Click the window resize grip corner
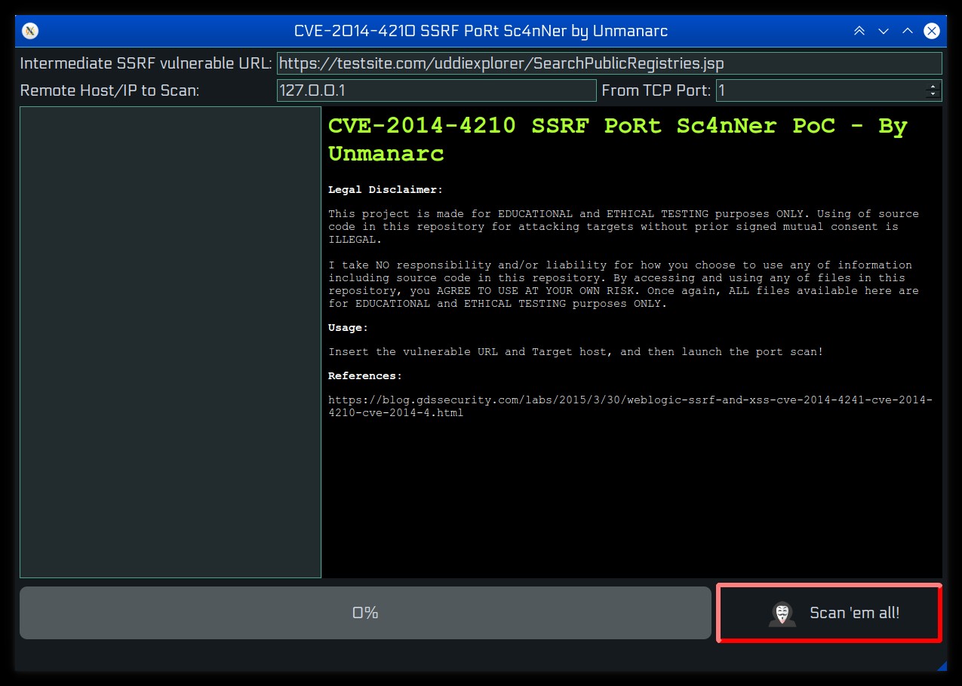This screenshot has width=962, height=686. (x=942, y=666)
